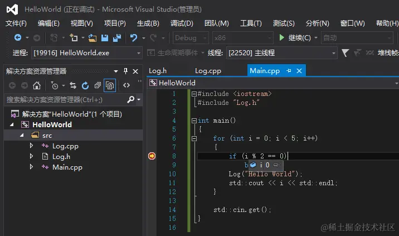Collapse the #include region
Image resolution: width=399 pixels, height=236 pixels.
(x=194, y=94)
